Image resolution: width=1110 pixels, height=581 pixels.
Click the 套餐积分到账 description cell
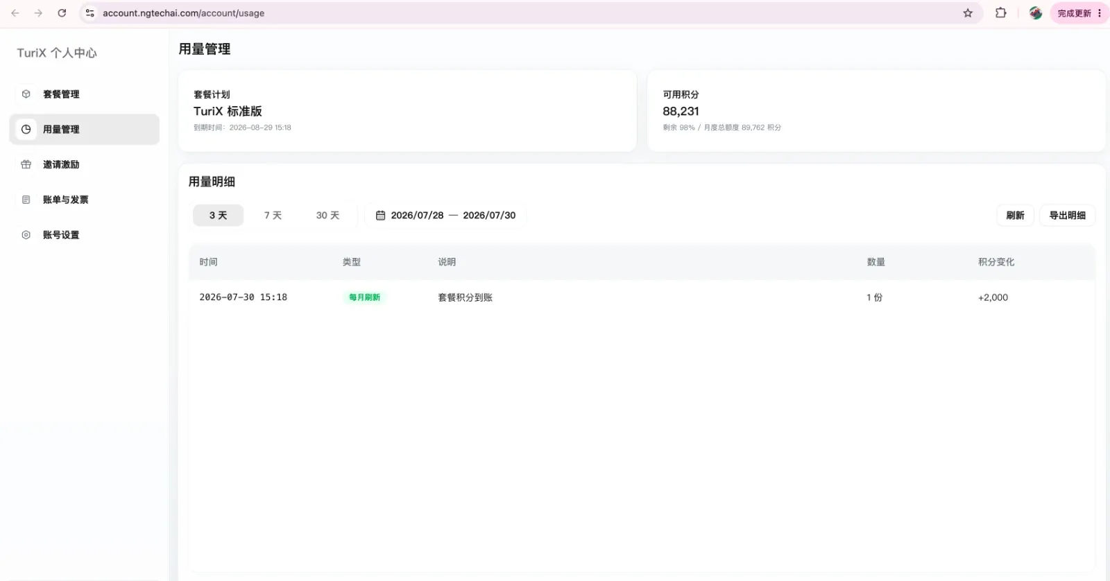coord(465,297)
